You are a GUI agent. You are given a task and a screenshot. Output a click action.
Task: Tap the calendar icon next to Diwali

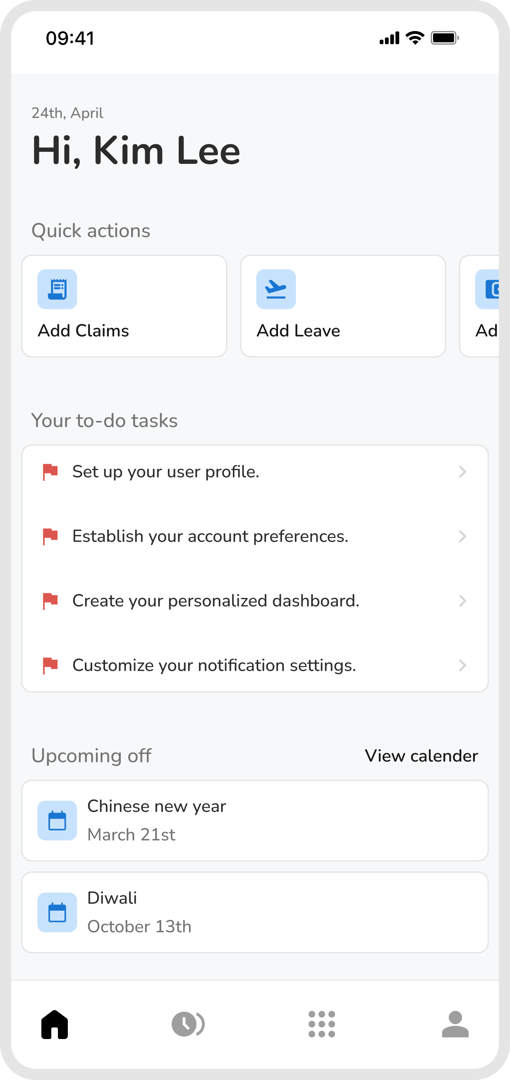point(58,912)
